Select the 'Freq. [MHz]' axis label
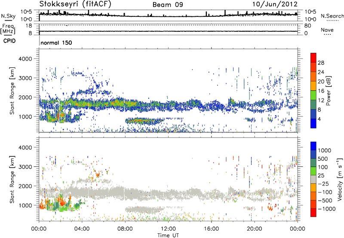Image resolution: width=344 pixels, height=238 pixels. (8, 29)
